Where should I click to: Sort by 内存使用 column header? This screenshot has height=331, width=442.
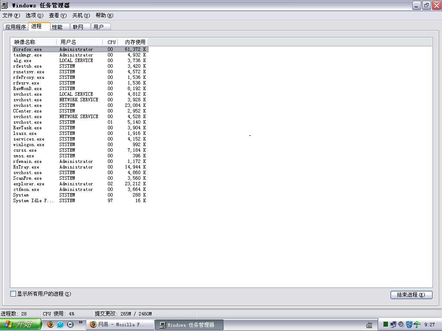click(x=133, y=42)
